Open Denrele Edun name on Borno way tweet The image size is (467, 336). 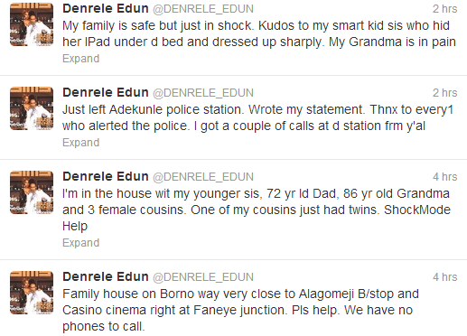click(106, 276)
